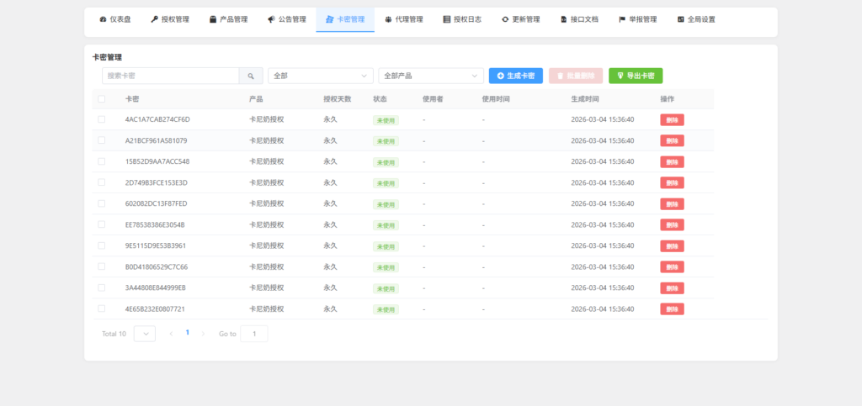Go to 授权管理 key icon tab

170,19
